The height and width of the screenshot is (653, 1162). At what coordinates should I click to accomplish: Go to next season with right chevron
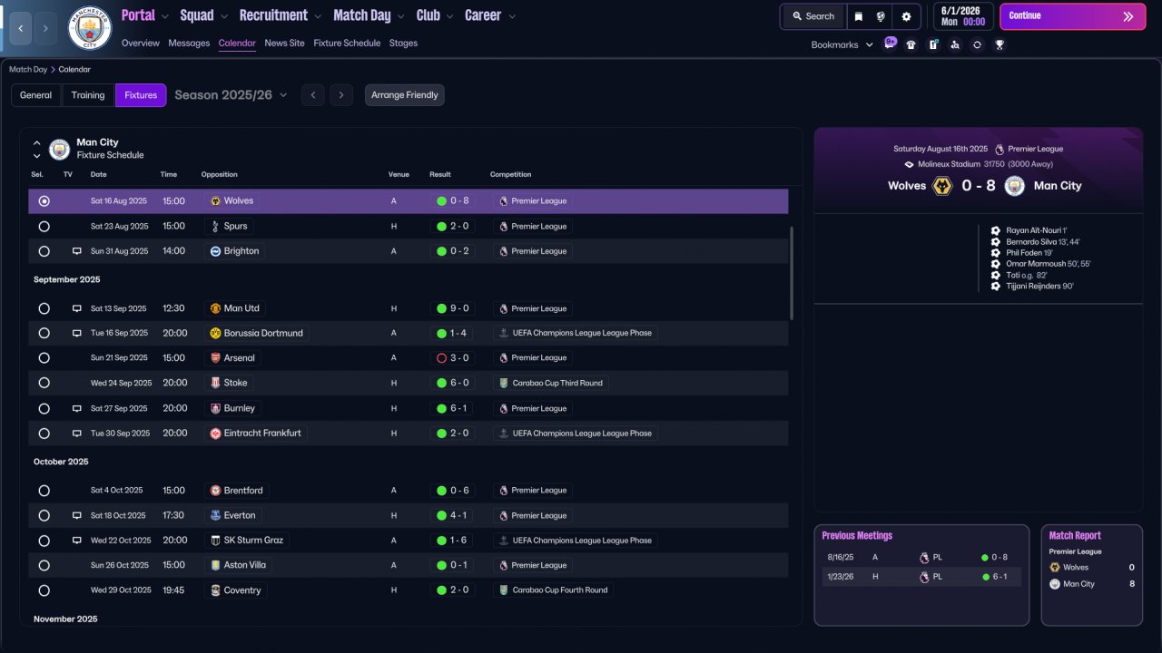(x=341, y=95)
